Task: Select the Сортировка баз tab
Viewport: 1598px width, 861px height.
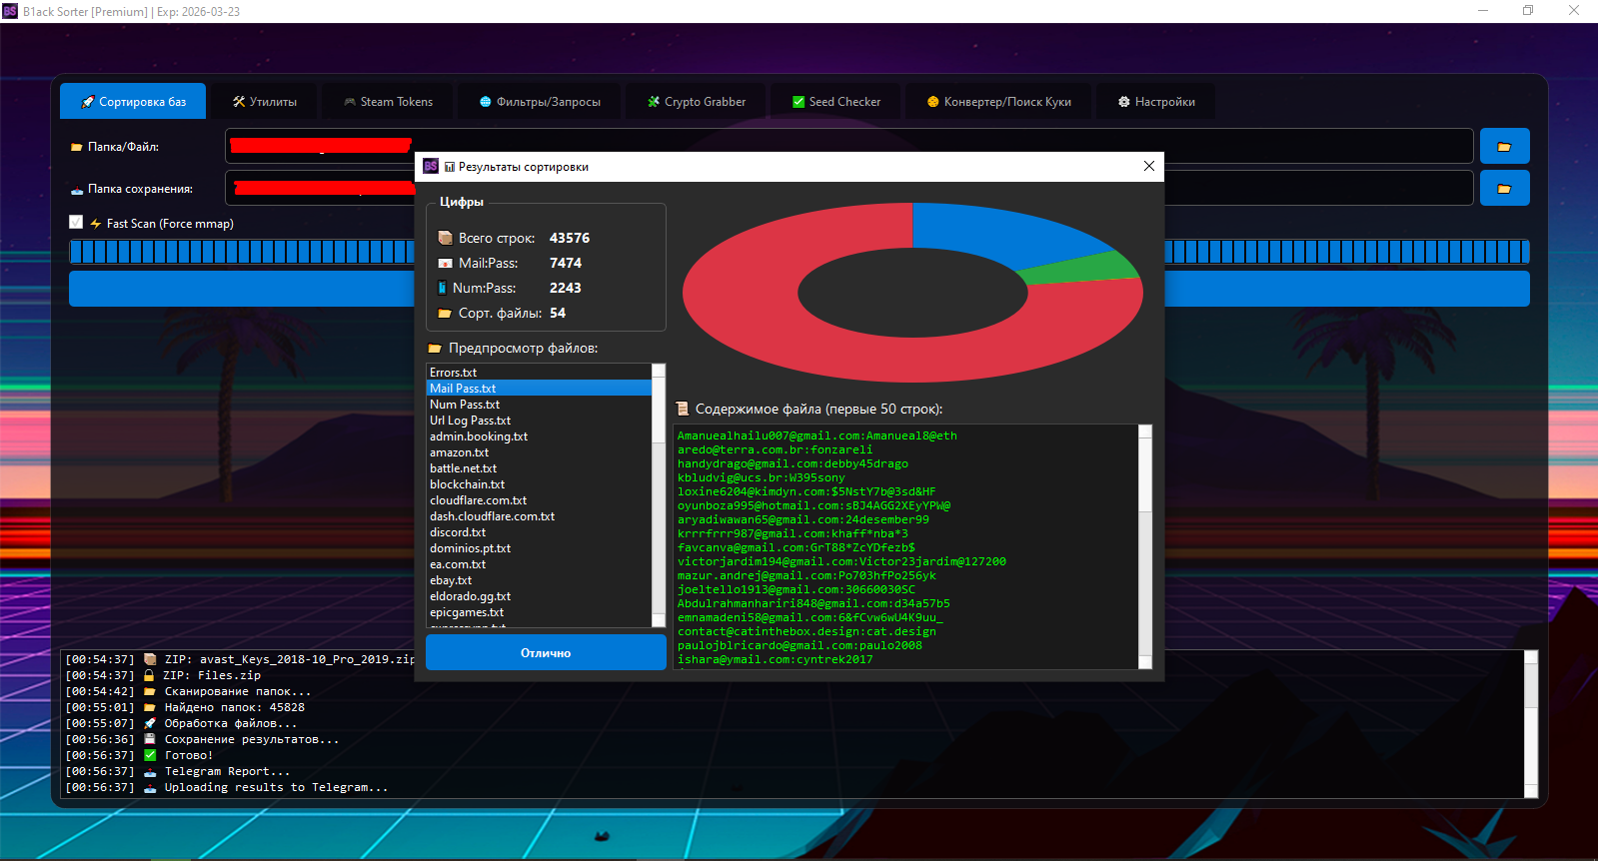Action: pyautogui.click(x=133, y=102)
